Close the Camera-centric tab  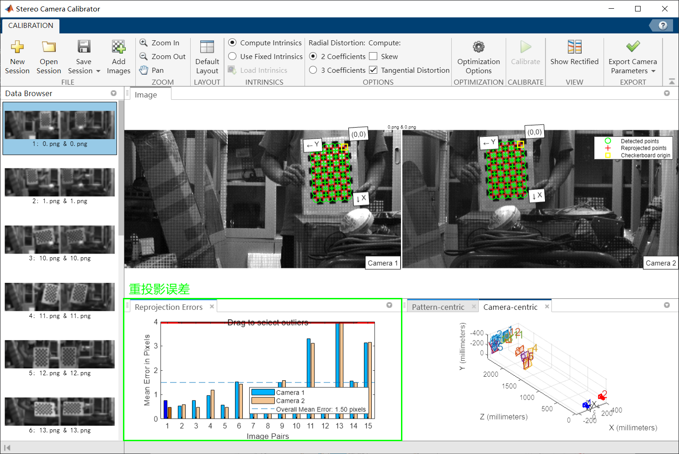[x=547, y=307]
